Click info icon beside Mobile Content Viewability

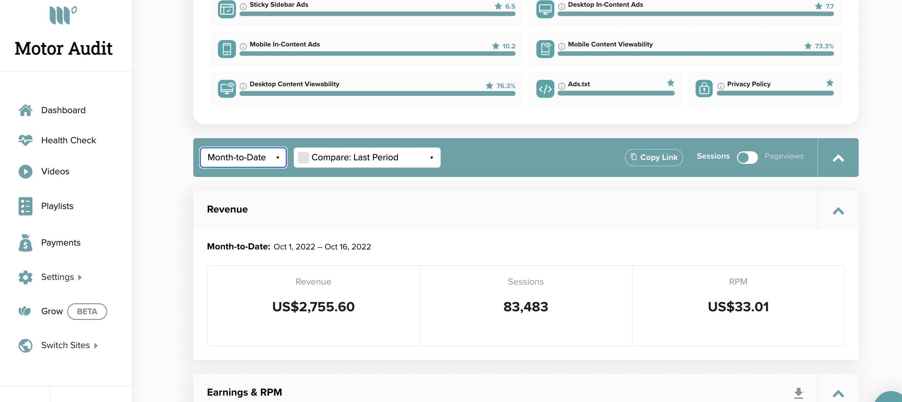point(561,46)
